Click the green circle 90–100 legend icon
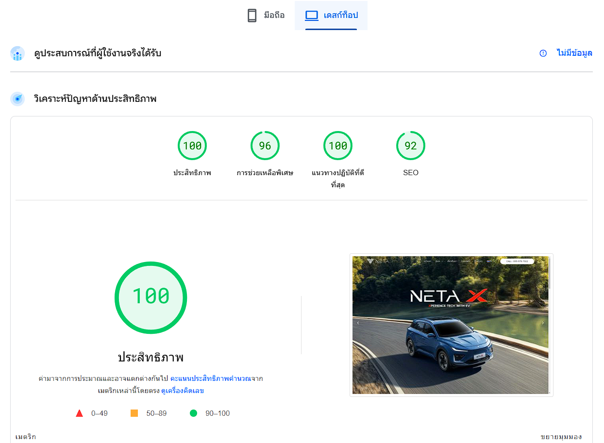The width and height of the screenshot is (604, 443). click(x=193, y=413)
